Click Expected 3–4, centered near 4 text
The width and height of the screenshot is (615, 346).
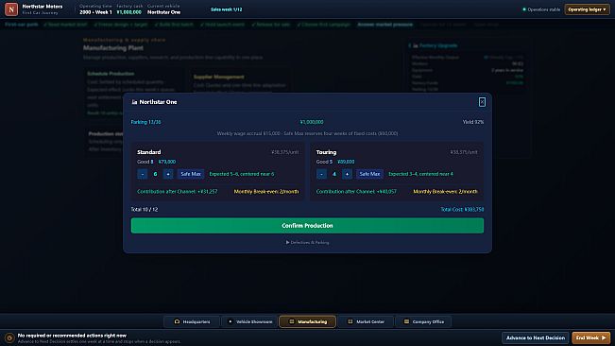pos(420,174)
